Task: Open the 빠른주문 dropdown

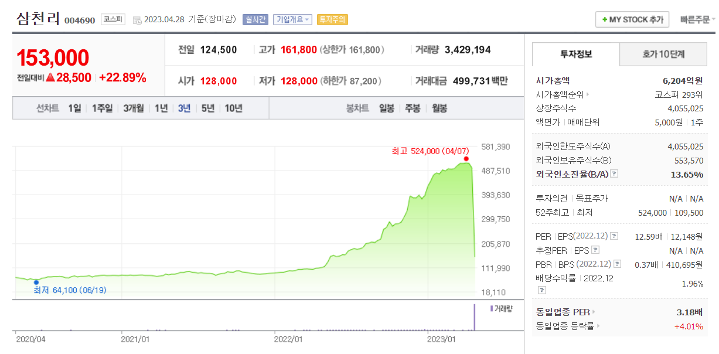Action: pos(697,19)
